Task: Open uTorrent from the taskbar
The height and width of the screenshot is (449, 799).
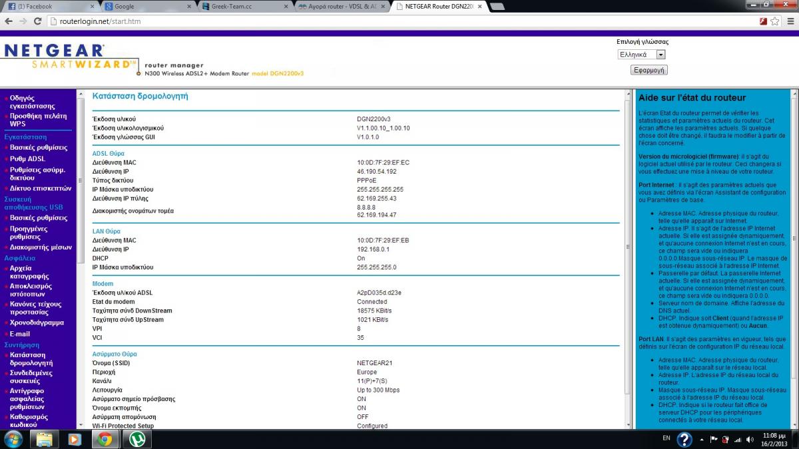Action: coord(137,439)
